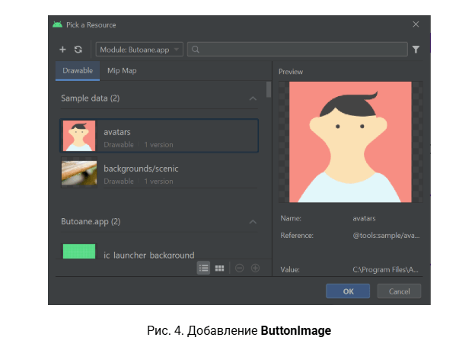
Task: Switch to grid view mode
Action: 219,268
